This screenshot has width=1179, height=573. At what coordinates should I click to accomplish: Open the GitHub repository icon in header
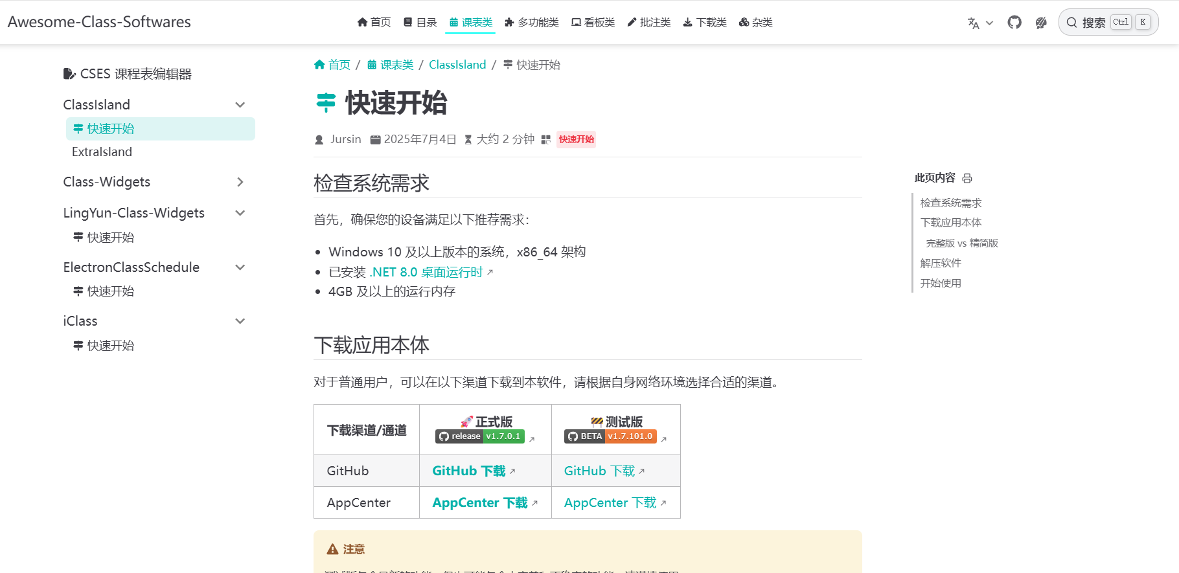1014,23
